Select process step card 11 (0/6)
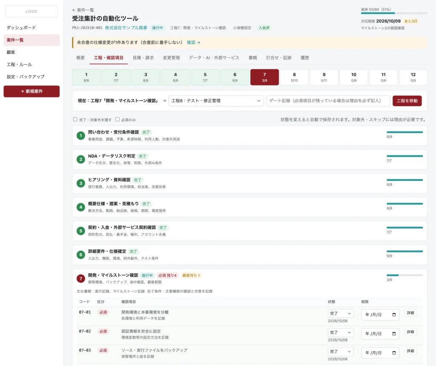436x366 pixels. (384, 77)
